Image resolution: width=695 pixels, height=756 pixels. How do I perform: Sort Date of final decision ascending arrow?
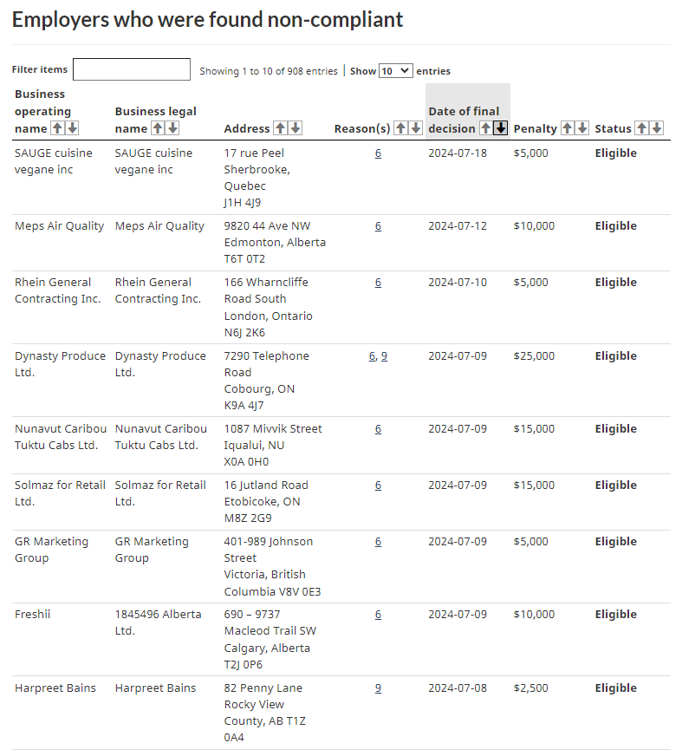pyautogui.click(x=485, y=128)
